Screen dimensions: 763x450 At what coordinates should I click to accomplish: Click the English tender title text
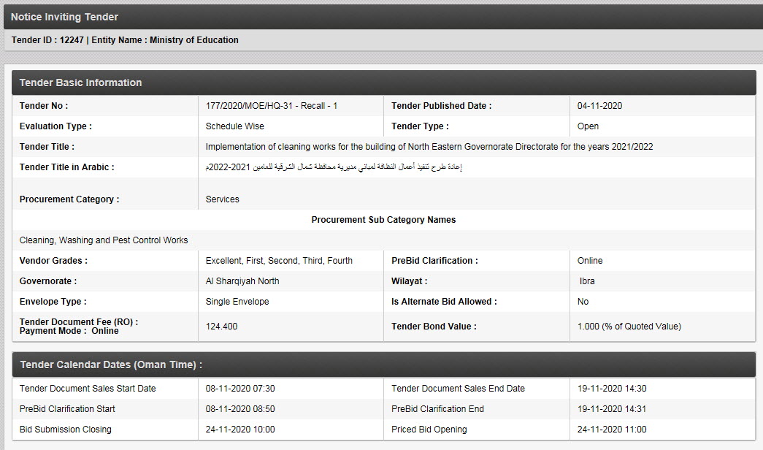[x=429, y=147]
